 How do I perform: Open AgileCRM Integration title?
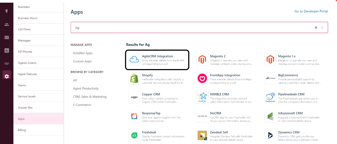pyautogui.click(x=157, y=56)
